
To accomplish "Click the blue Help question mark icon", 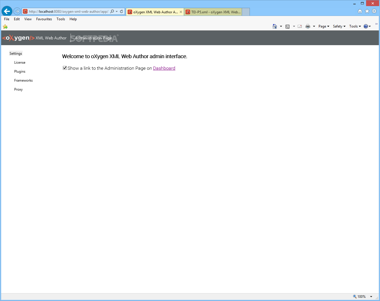I will tap(366, 26).
